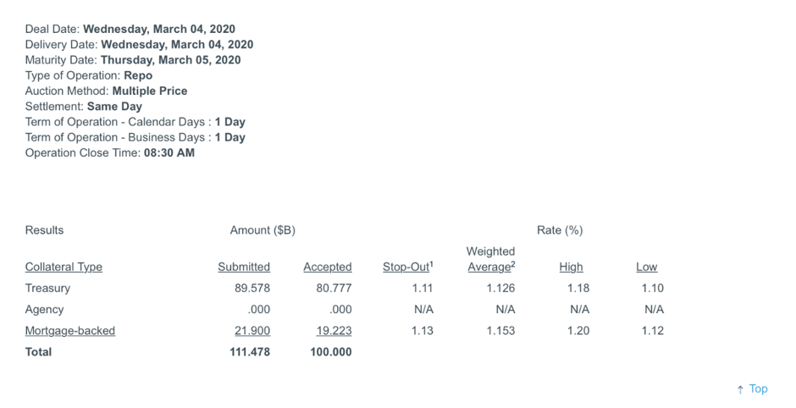The height and width of the screenshot is (408, 796).
Task: Select the High rate column header
Action: coord(571,267)
